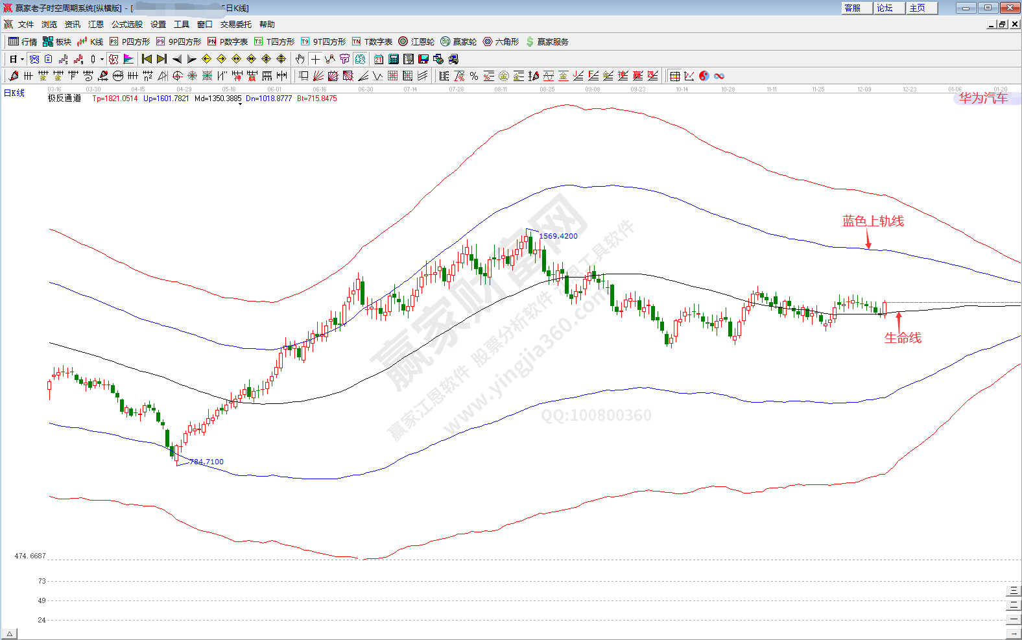Click the save floppy disk icon

coord(423,59)
